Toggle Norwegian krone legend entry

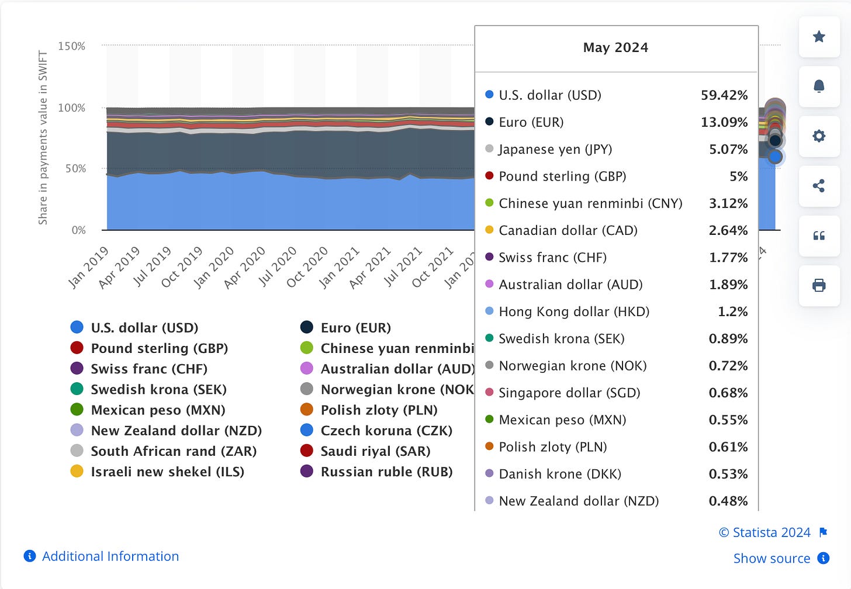[387, 389]
